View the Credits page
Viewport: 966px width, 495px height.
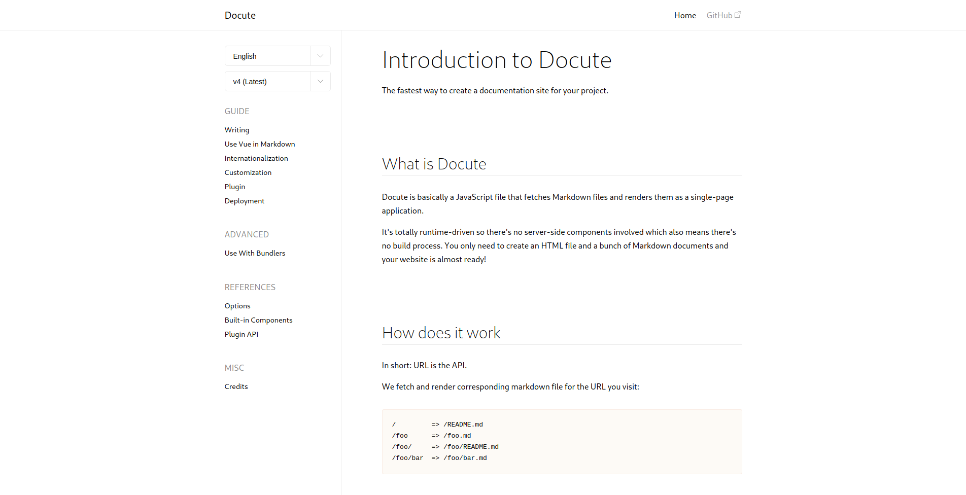point(236,386)
